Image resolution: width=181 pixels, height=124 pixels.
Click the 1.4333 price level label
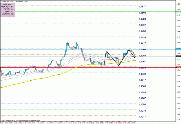142,74
